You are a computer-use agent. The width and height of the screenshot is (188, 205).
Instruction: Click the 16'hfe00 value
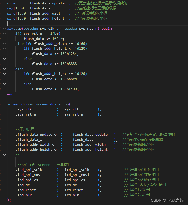pos(69,89)
